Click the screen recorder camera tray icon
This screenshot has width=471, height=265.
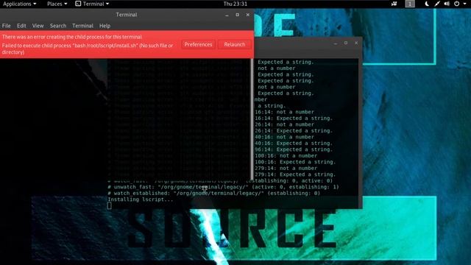coord(394,4)
